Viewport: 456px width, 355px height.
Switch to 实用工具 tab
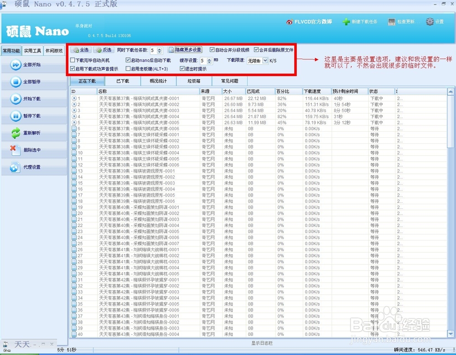(32, 51)
